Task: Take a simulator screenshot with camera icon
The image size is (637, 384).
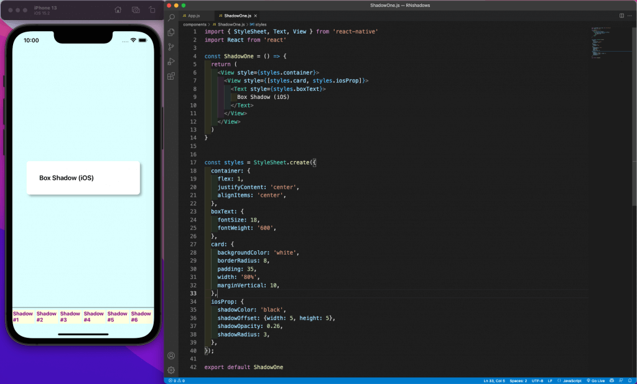Action: click(x=136, y=10)
